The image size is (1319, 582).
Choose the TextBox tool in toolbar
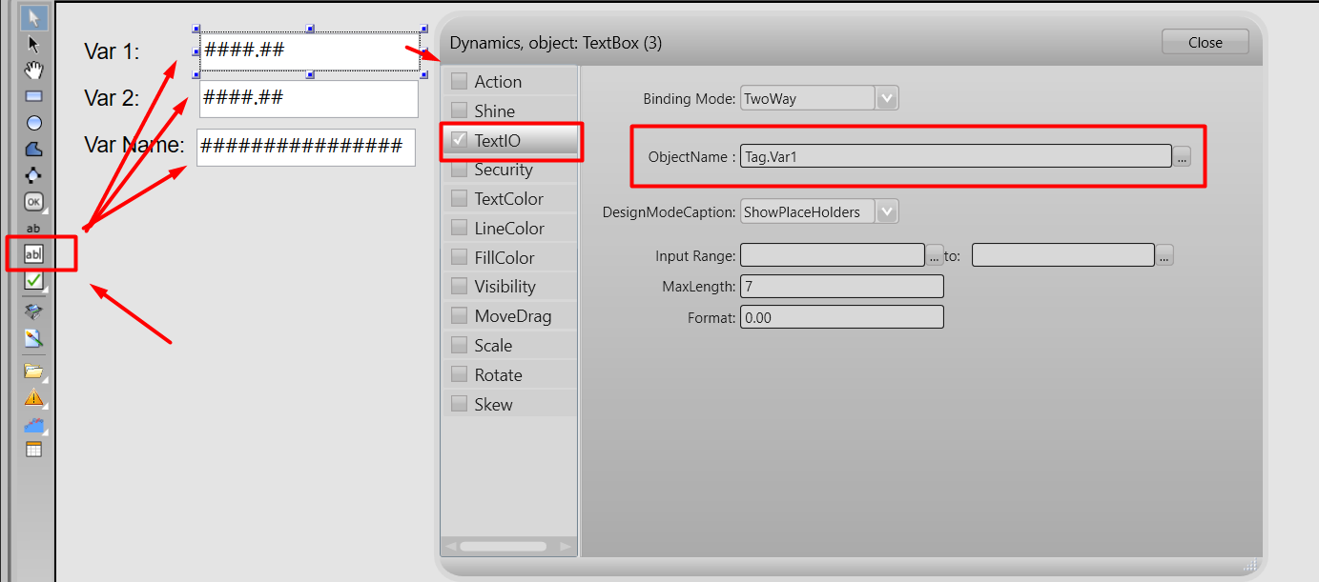34,254
